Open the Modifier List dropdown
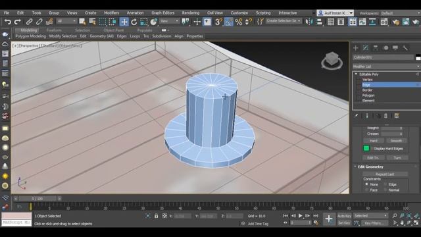This screenshot has width=421, height=237. (x=386, y=66)
